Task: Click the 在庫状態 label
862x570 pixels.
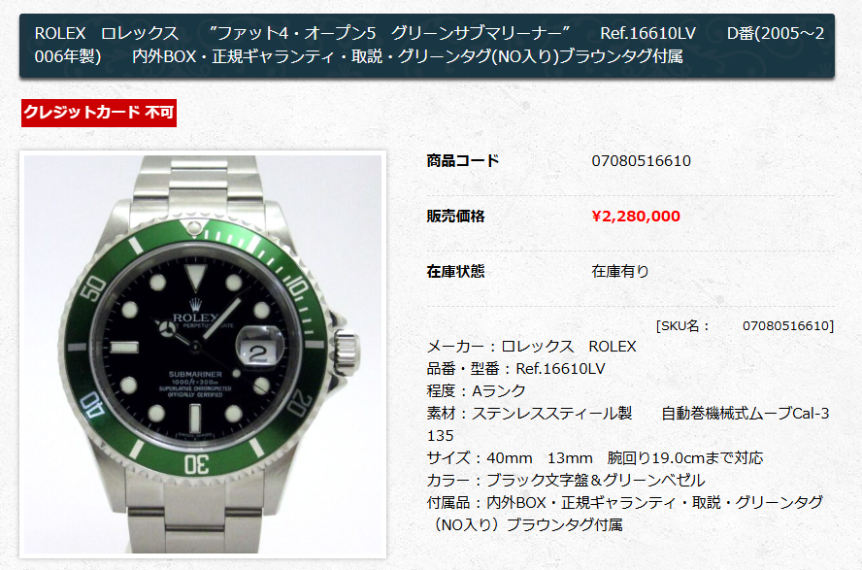Action: click(x=455, y=271)
